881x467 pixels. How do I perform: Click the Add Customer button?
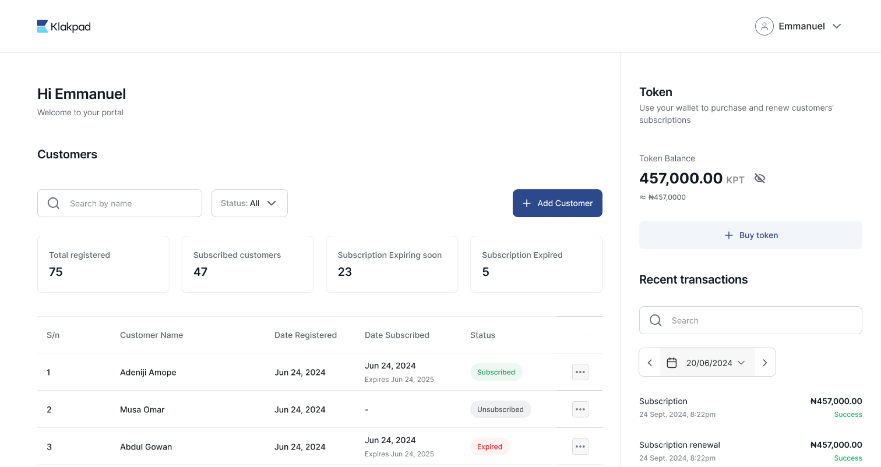(557, 203)
